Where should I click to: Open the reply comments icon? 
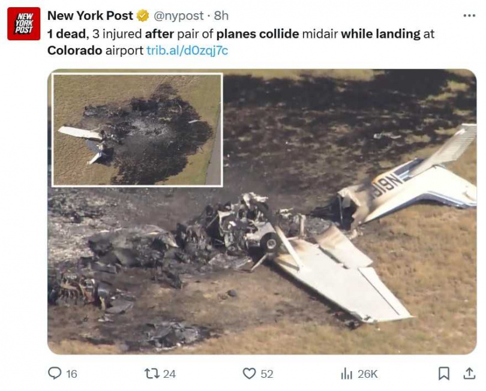pos(55,373)
